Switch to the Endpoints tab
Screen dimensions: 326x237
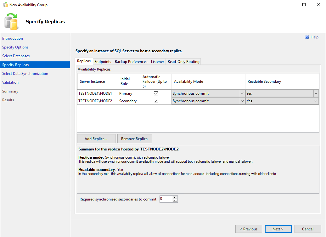tap(103, 62)
